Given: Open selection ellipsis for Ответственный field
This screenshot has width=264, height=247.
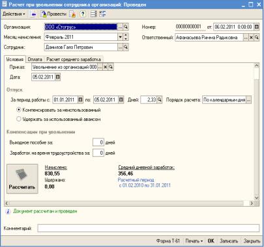Looking at the screenshot, I should (x=246, y=37).
